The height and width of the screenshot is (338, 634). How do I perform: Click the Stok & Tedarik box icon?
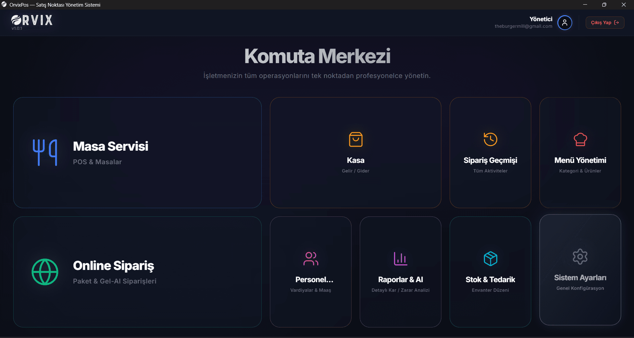[x=490, y=259]
